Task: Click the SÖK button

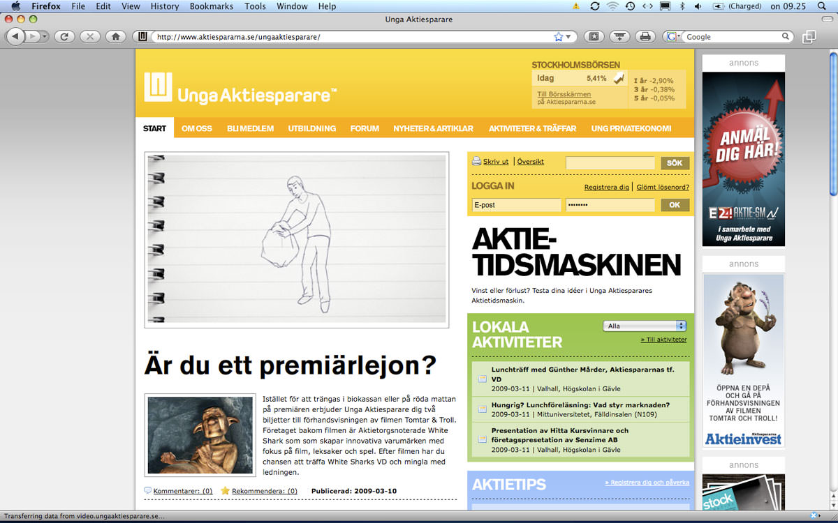Action: 675,163
